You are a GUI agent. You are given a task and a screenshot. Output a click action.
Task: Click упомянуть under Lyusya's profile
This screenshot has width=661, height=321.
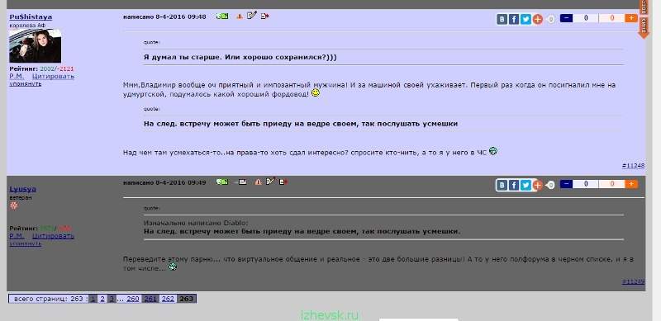coord(26,243)
